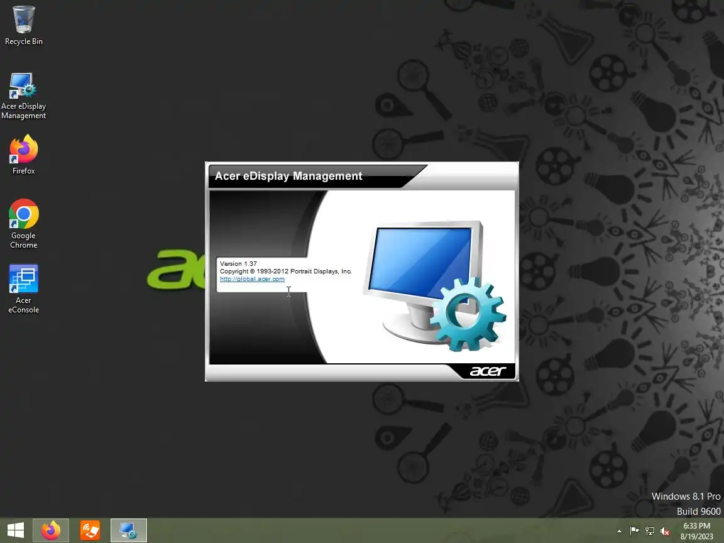
Task: Click the Portrait Displays copyright line
Action: pyautogui.click(x=286, y=271)
